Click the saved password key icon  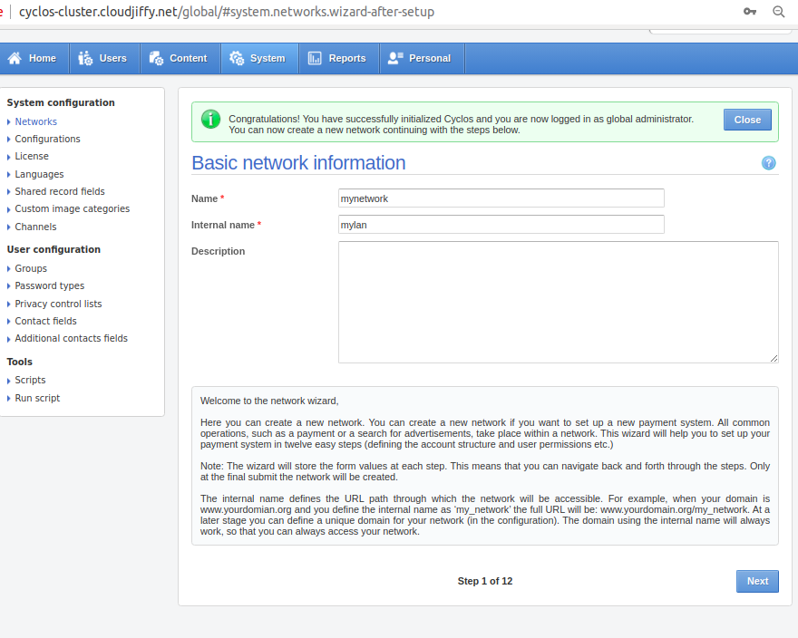(750, 11)
